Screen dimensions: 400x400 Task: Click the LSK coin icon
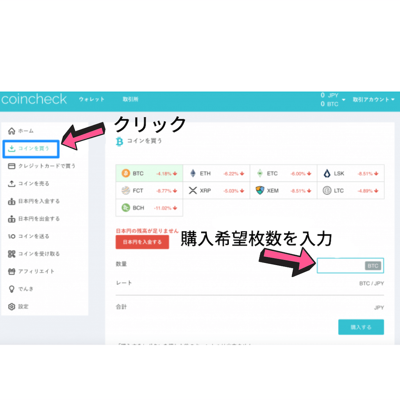click(327, 173)
